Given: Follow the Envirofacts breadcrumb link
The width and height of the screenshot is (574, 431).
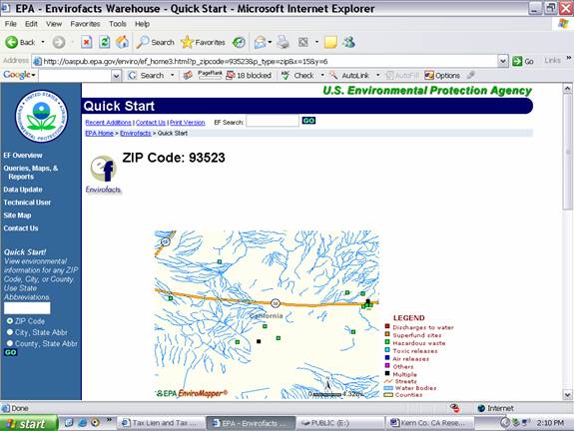Looking at the screenshot, I should click(x=136, y=133).
